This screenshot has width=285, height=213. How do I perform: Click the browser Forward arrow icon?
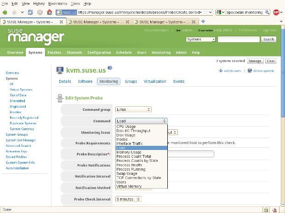14,12
